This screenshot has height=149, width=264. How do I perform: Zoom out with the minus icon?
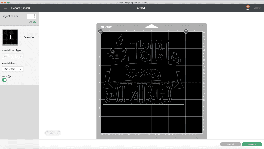click(47, 133)
